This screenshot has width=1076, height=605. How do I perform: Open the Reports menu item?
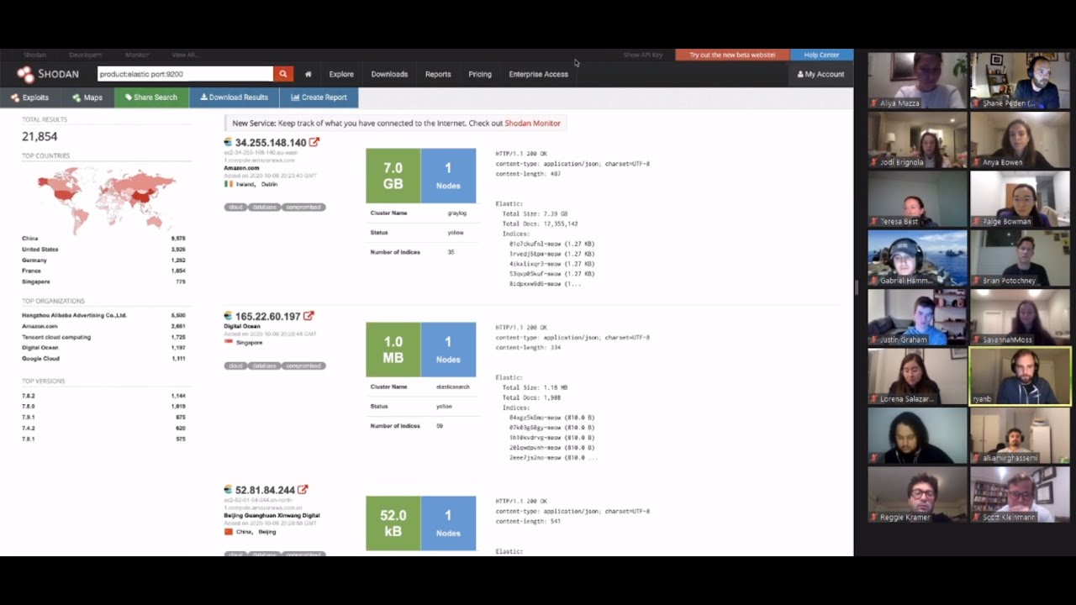(x=438, y=74)
